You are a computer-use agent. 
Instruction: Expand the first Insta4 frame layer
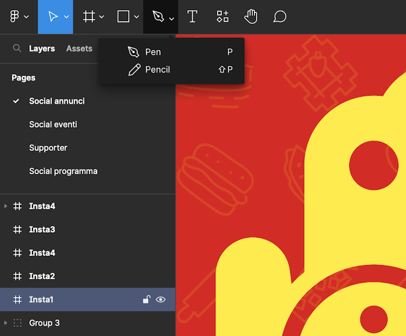click(x=5, y=206)
